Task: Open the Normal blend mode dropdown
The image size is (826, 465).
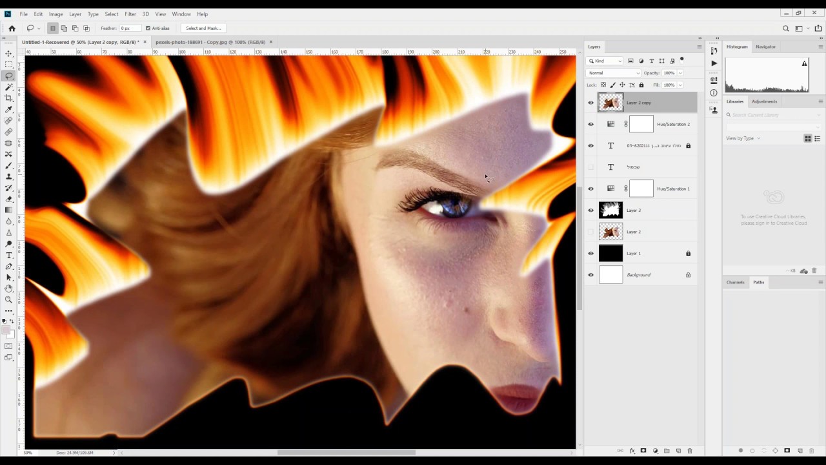Action: coord(612,73)
